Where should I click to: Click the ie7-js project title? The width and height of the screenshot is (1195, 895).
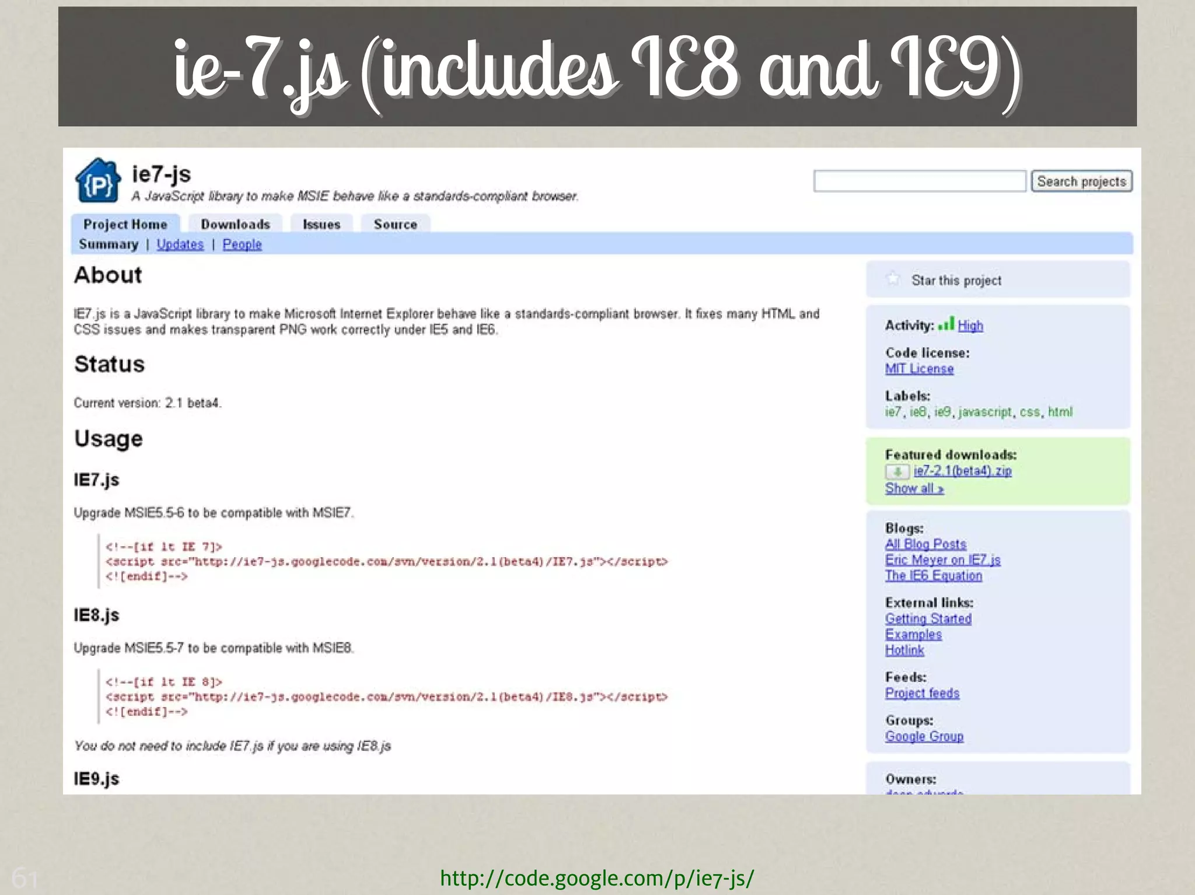click(161, 174)
